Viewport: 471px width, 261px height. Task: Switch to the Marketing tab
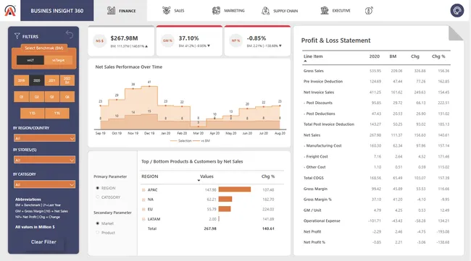click(x=228, y=11)
